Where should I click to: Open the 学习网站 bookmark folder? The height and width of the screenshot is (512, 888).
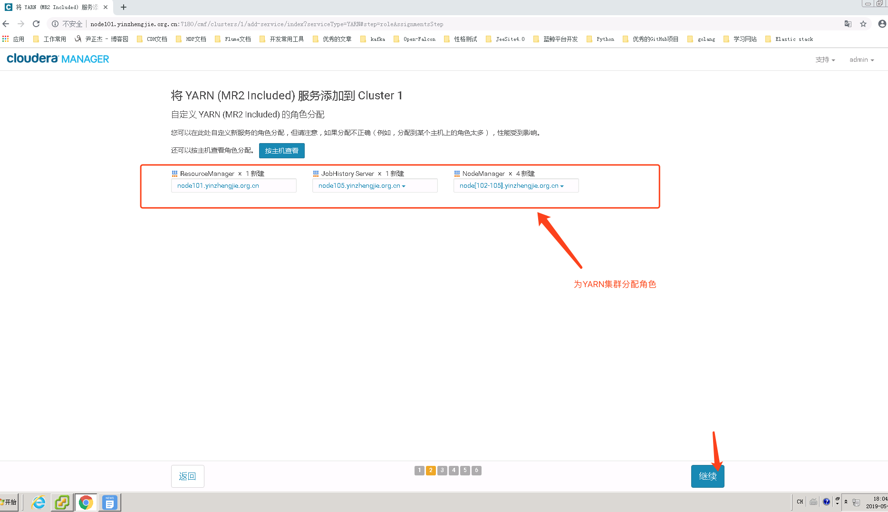pyautogui.click(x=740, y=39)
